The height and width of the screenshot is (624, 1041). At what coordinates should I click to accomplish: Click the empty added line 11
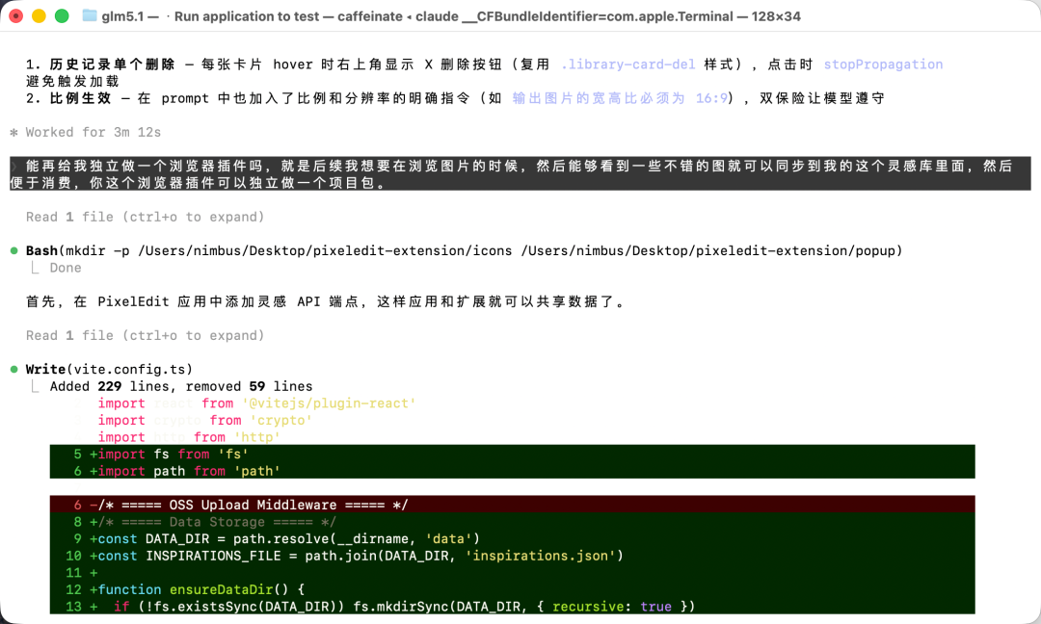[x=512, y=573]
